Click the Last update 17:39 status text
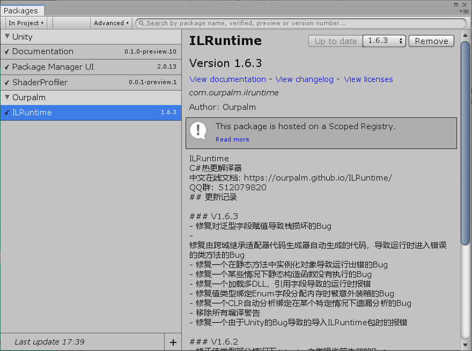This screenshot has height=351, width=472. 50,342
